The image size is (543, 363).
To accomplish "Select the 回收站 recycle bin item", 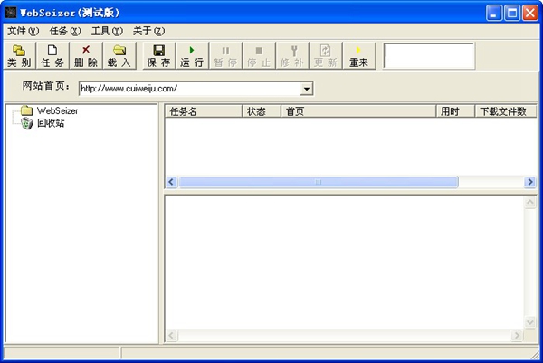I will 50,123.
